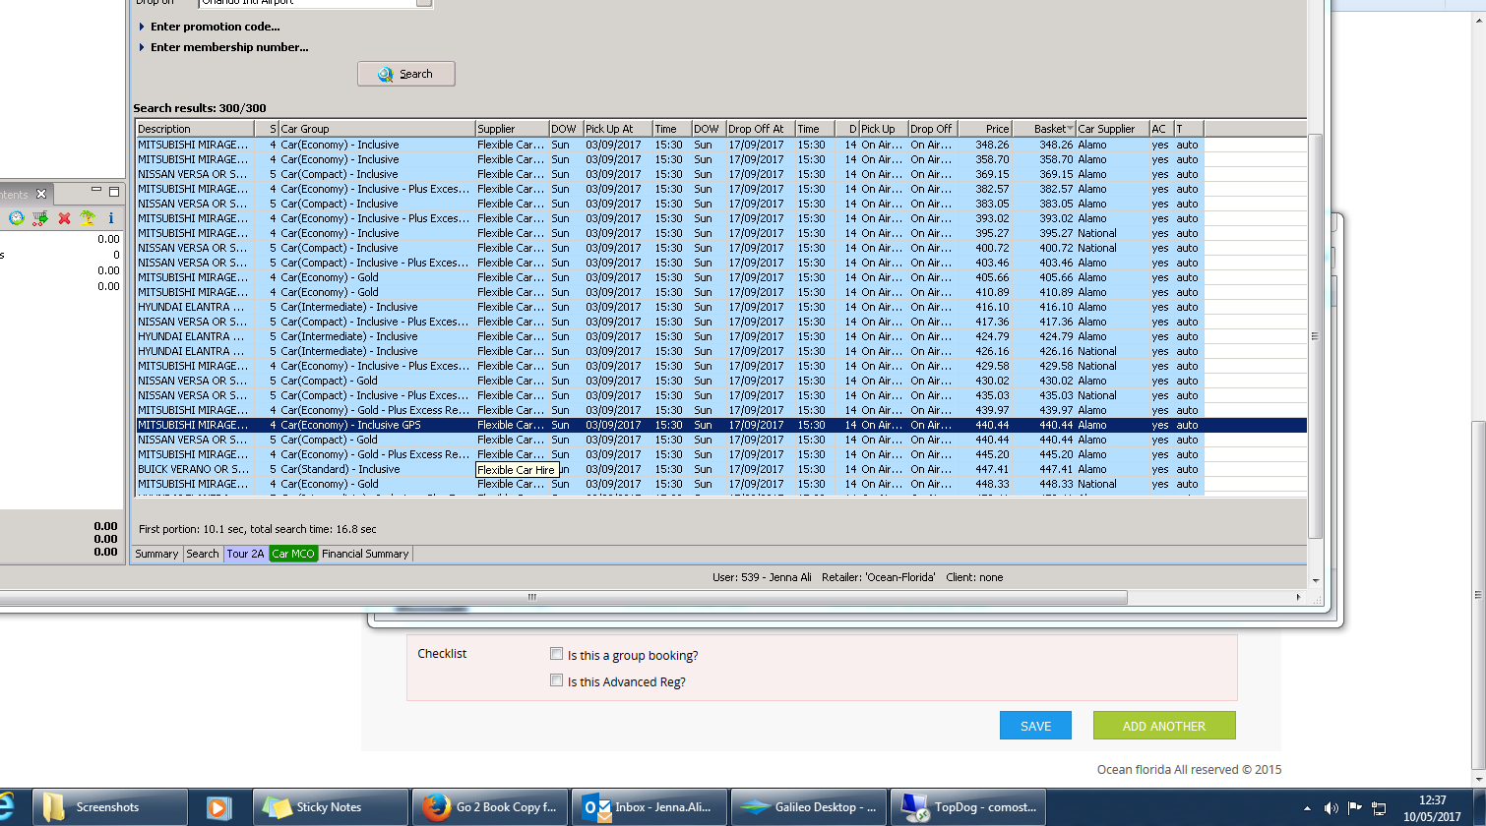This screenshot has width=1486, height=826.
Task: Switch to Firefox Go 2 Book window
Action: 489,807
